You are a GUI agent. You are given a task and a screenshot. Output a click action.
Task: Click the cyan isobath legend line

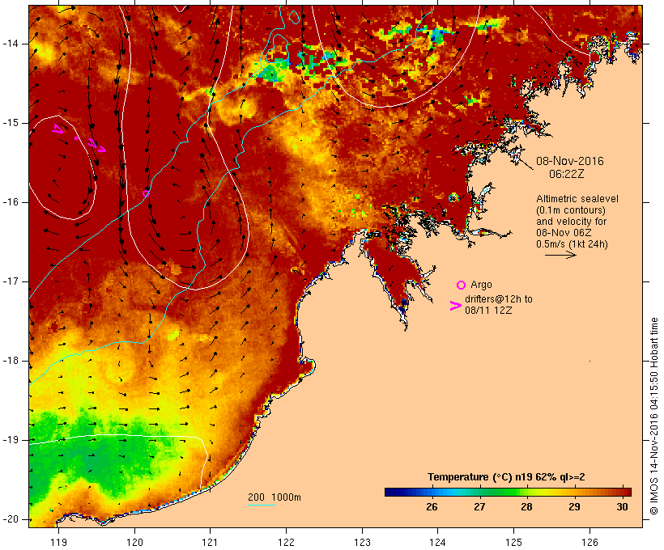click(x=262, y=505)
